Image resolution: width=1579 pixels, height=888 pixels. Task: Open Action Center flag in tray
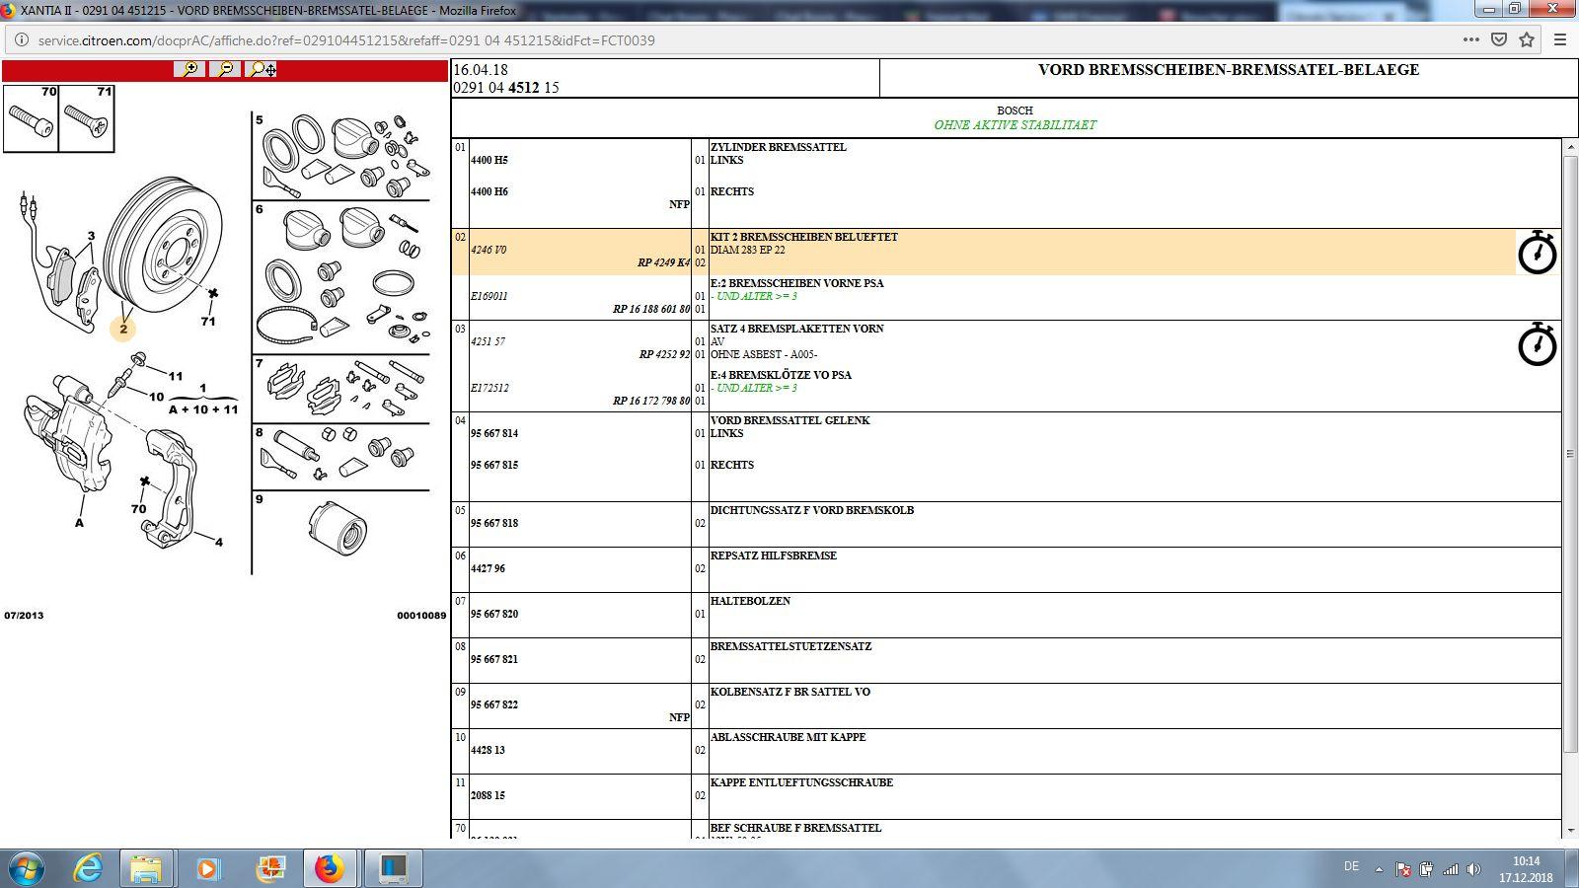click(x=1402, y=869)
